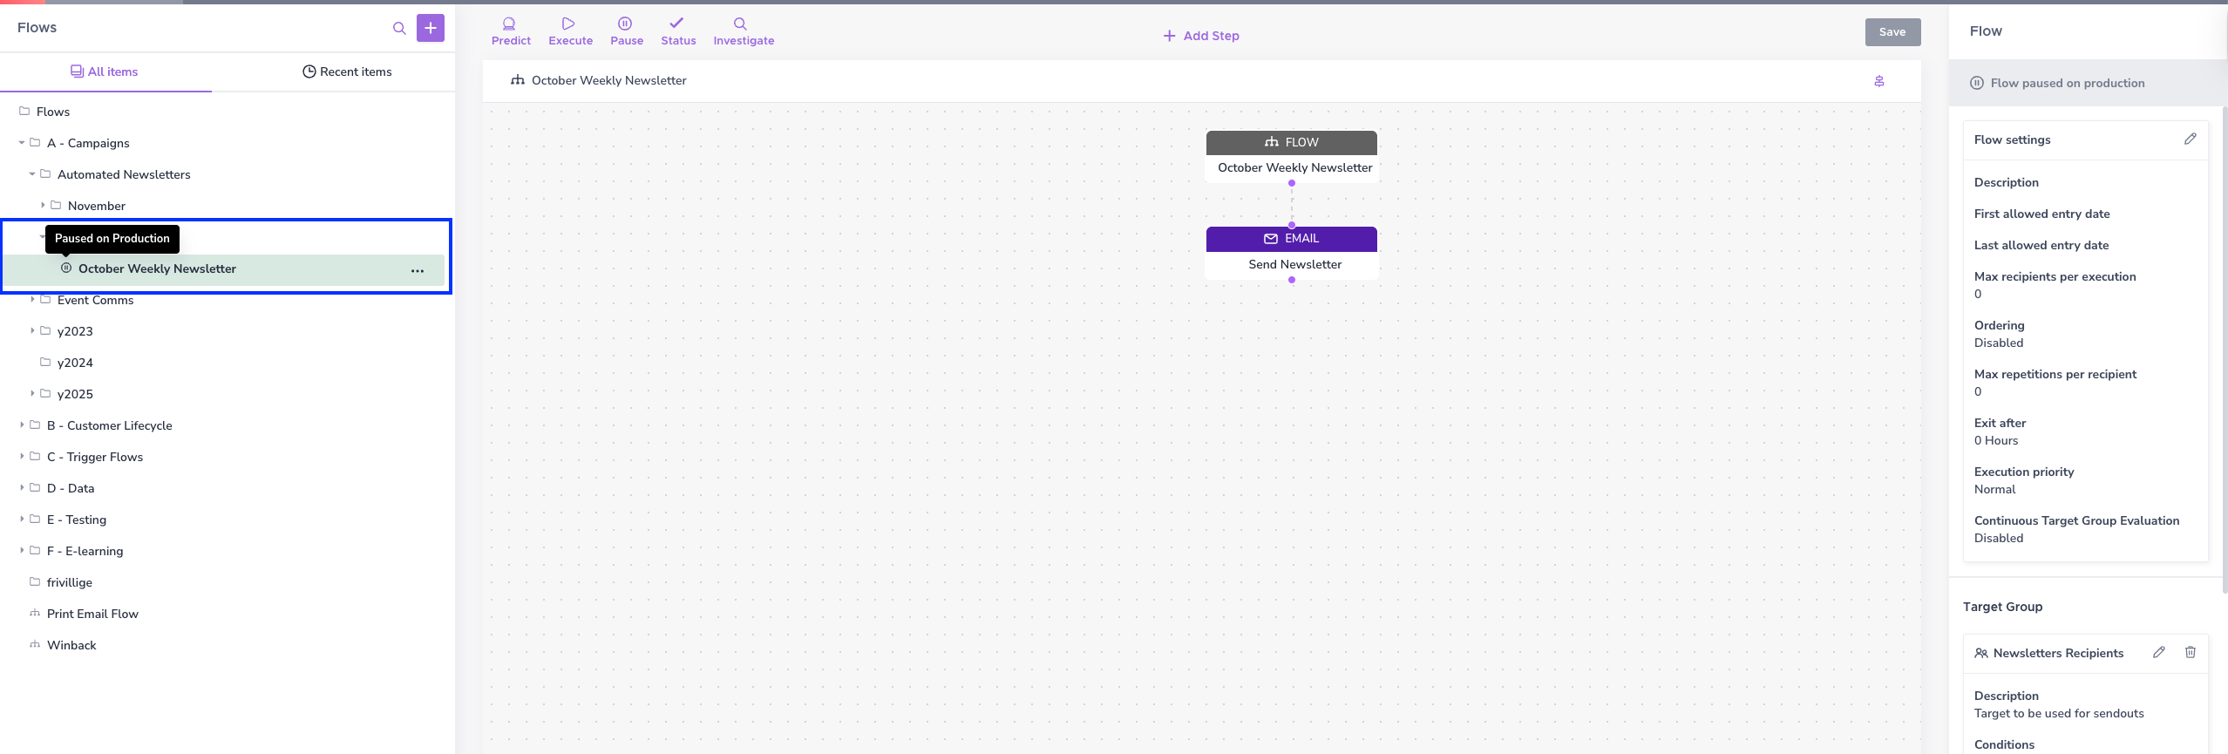This screenshot has height=754, width=2228.
Task: Run the flow with Execute
Action: point(570,31)
